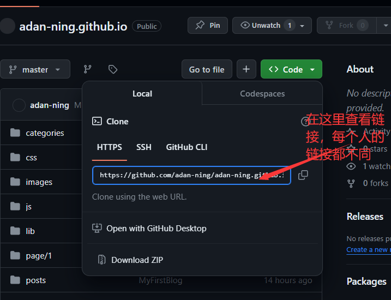Switch to the Codespaces tab

point(262,93)
